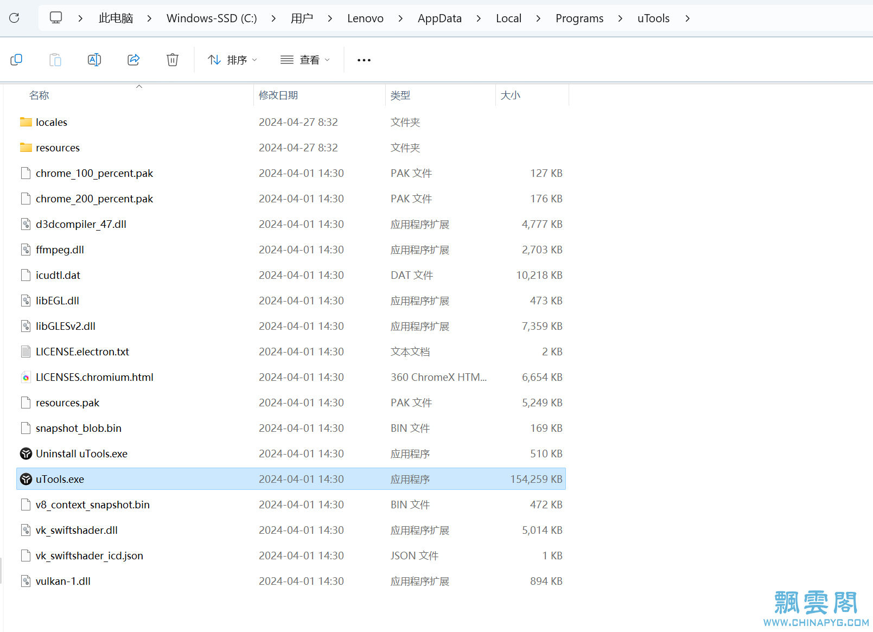The image size is (873, 632).
Task: Click the delete trash can icon
Action: coord(173,60)
